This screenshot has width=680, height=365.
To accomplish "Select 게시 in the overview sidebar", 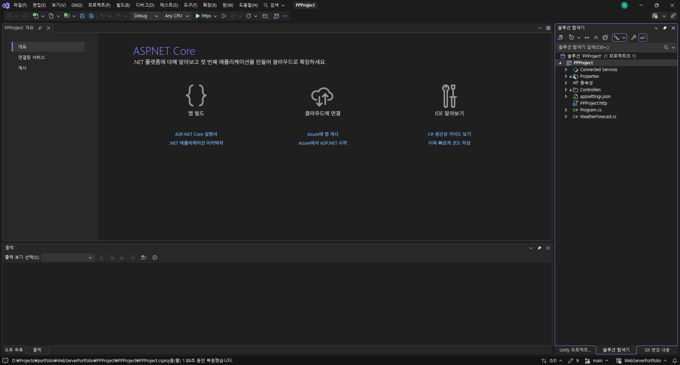I will click(22, 68).
